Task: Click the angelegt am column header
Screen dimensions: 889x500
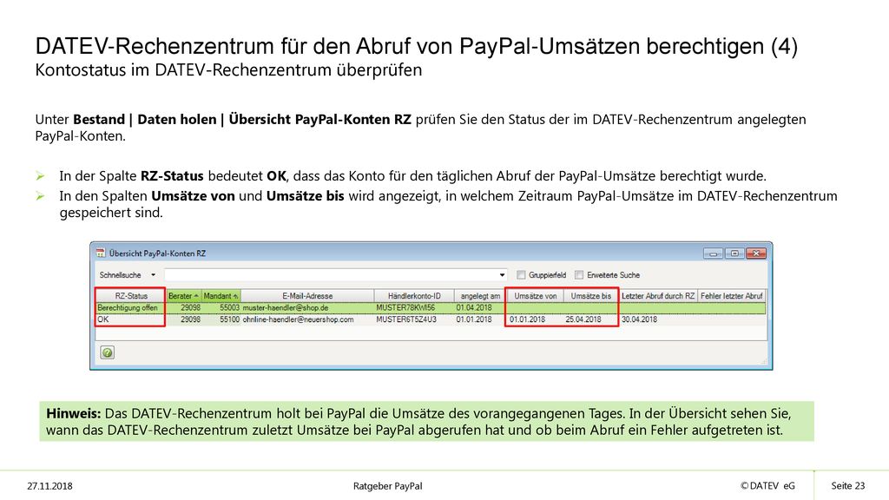Action: coord(479,296)
